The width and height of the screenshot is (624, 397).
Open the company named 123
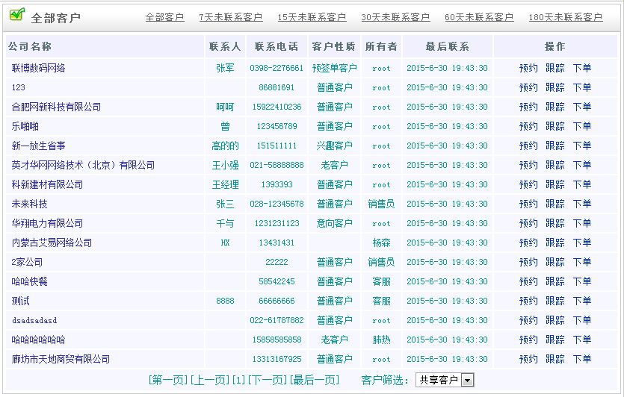[x=18, y=87]
